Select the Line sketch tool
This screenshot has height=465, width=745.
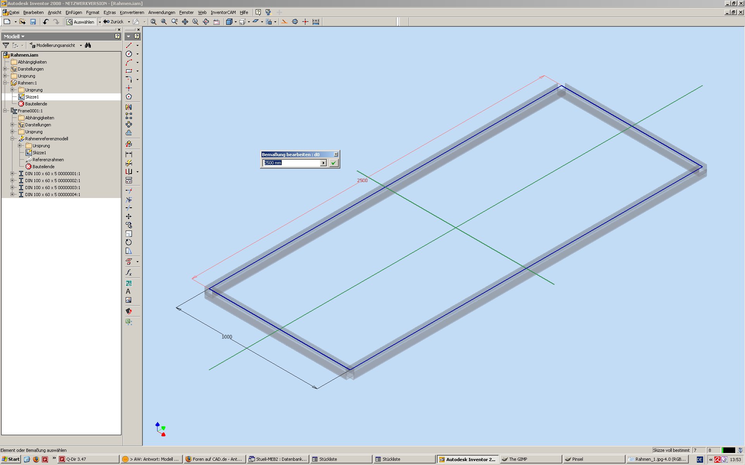pyautogui.click(x=129, y=45)
